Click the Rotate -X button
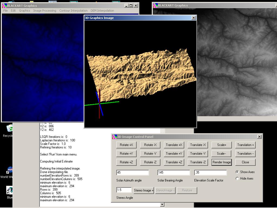 pos(150,145)
